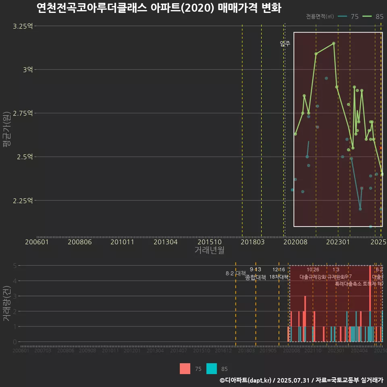Click '200806' on the price chart x-axis
Screen dimensions: 387x387
(80, 242)
